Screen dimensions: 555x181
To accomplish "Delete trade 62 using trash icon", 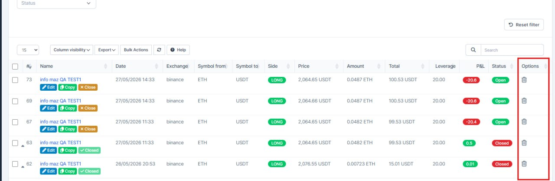I will point(524,164).
